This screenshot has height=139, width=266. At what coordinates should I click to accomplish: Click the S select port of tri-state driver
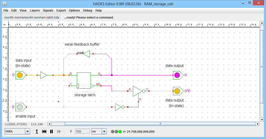coord(138,101)
